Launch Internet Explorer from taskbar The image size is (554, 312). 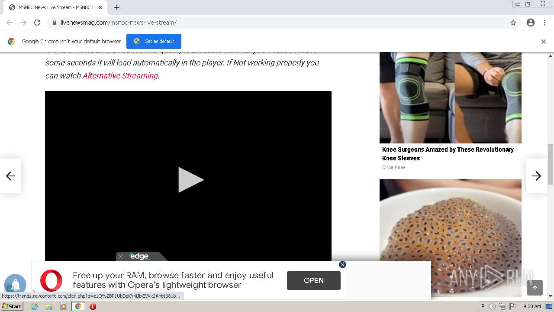pyautogui.click(x=35, y=306)
